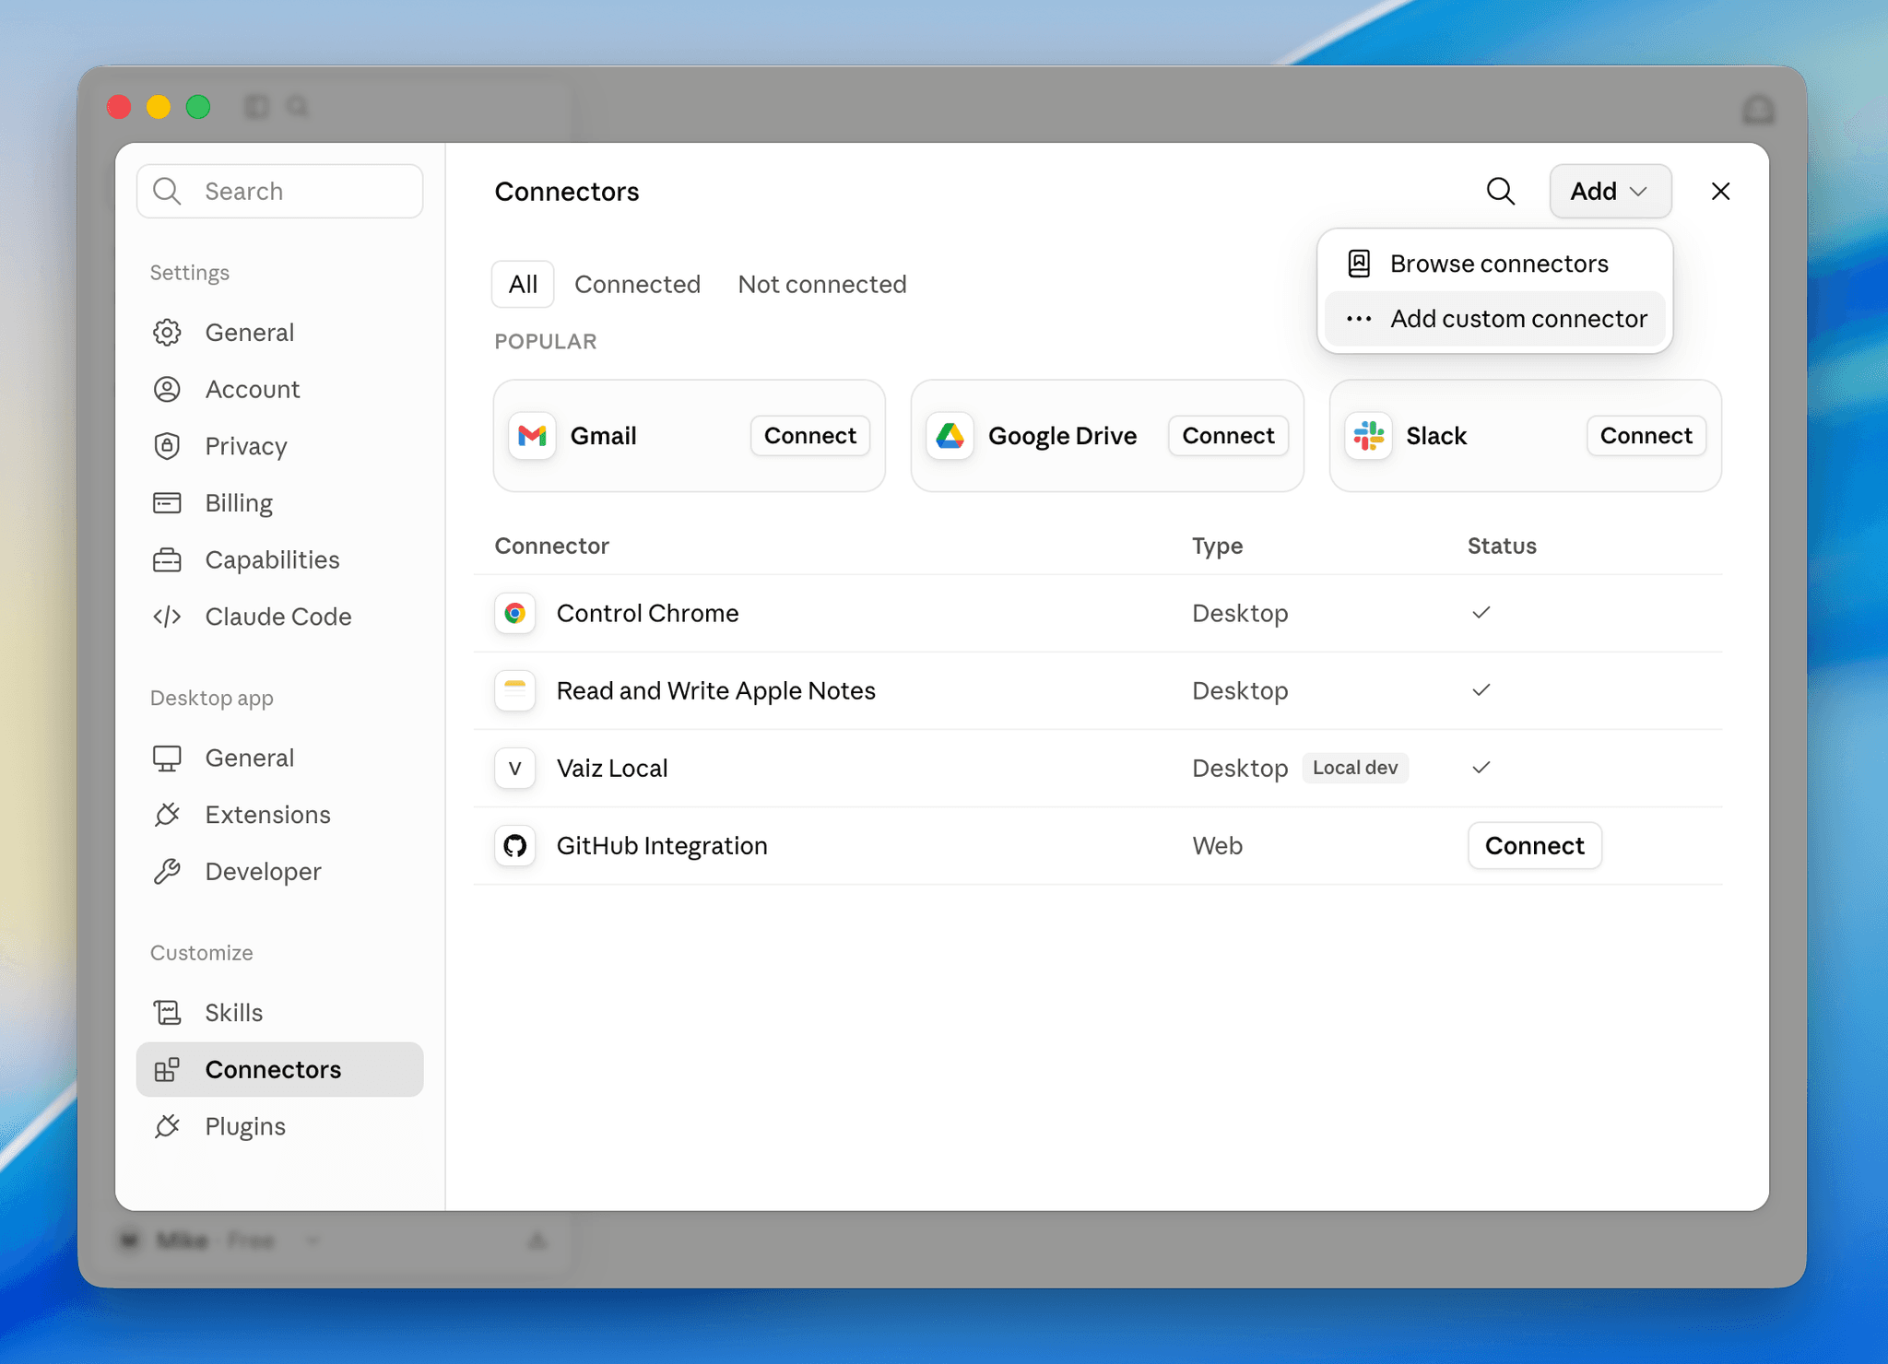This screenshot has height=1364, width=1888.
Task: Click the Status column header
Action: pyautogui.click(x=1502, y=546)
